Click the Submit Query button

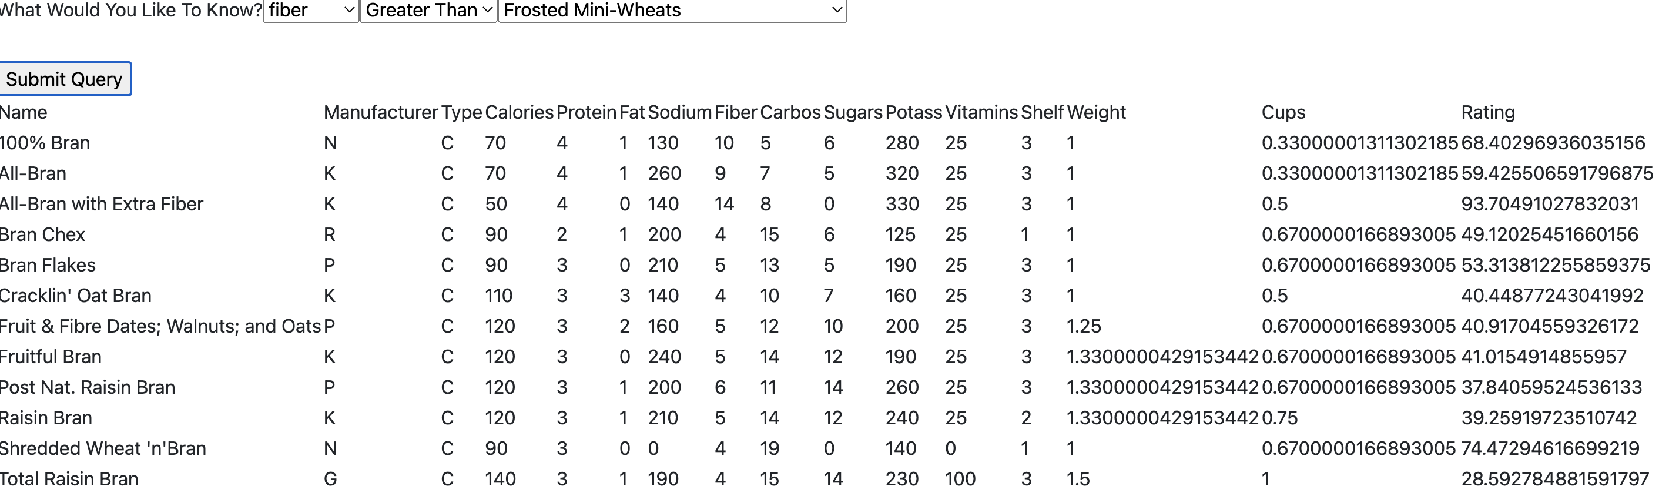tap(65, 79)
